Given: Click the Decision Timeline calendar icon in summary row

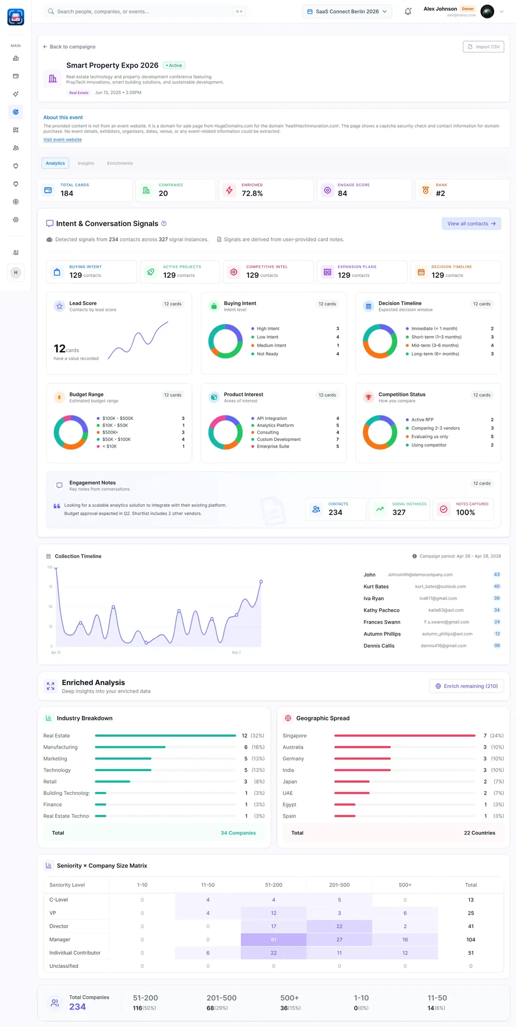Looking at the screenshot, I should coord(421,272).
